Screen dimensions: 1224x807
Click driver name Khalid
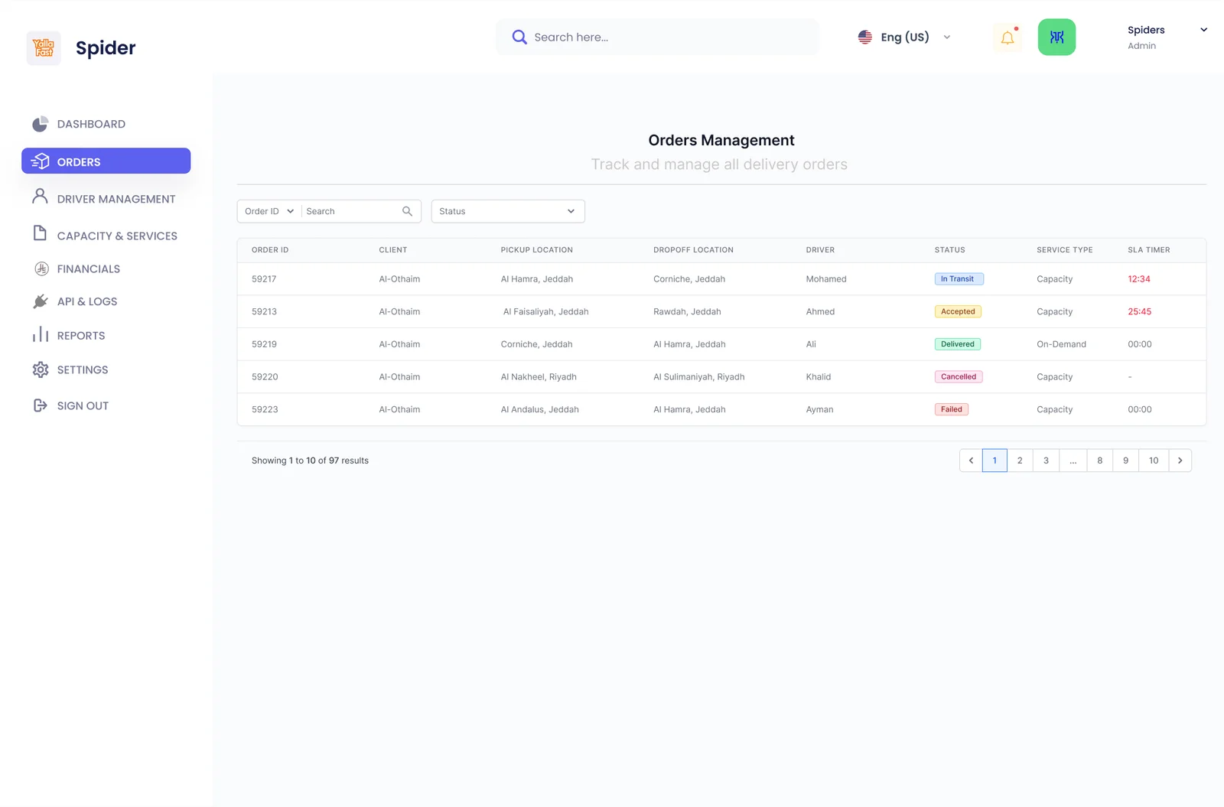818,377
